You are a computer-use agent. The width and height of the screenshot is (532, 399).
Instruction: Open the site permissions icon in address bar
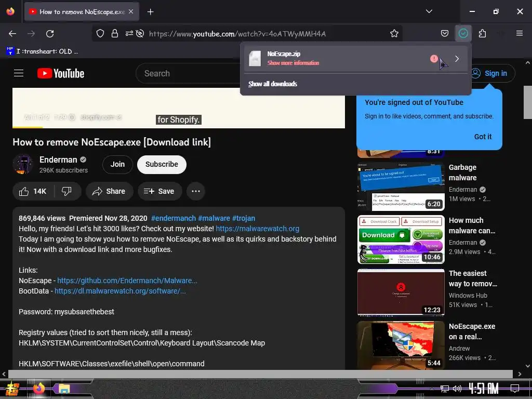click(129, 34)
